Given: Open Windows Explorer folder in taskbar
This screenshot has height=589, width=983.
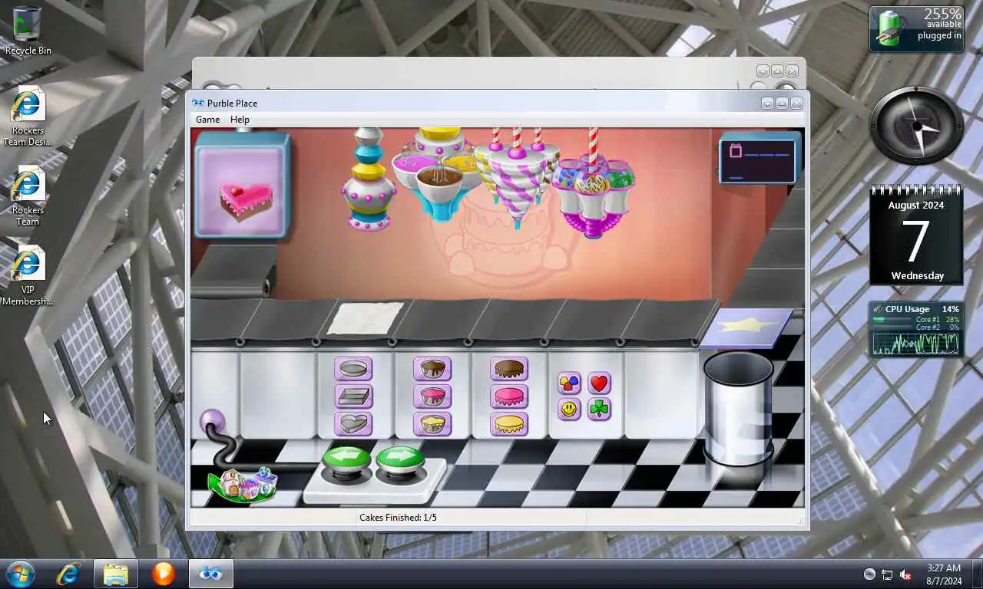Looking at the screenshot, I should click(x=116, y=574).
